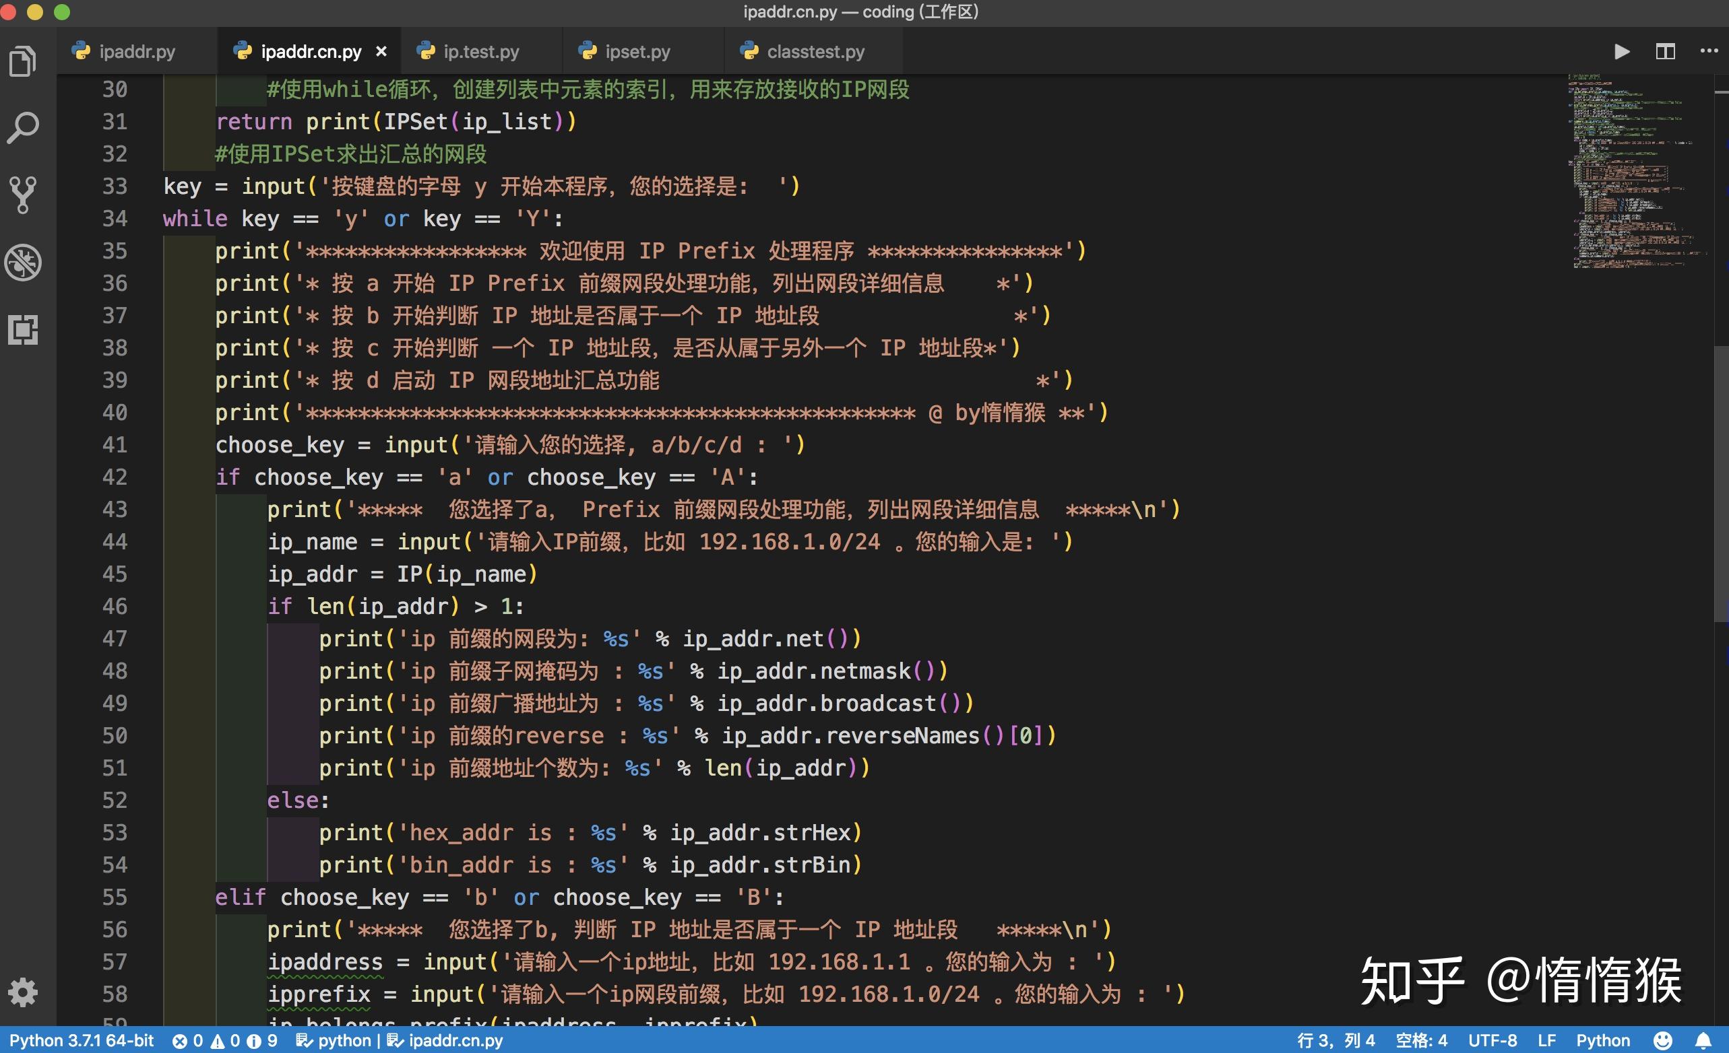The image size is (1729, 1053).
Task: Open the Search panel
Action: pyautogui.click(x=23, y=126)
